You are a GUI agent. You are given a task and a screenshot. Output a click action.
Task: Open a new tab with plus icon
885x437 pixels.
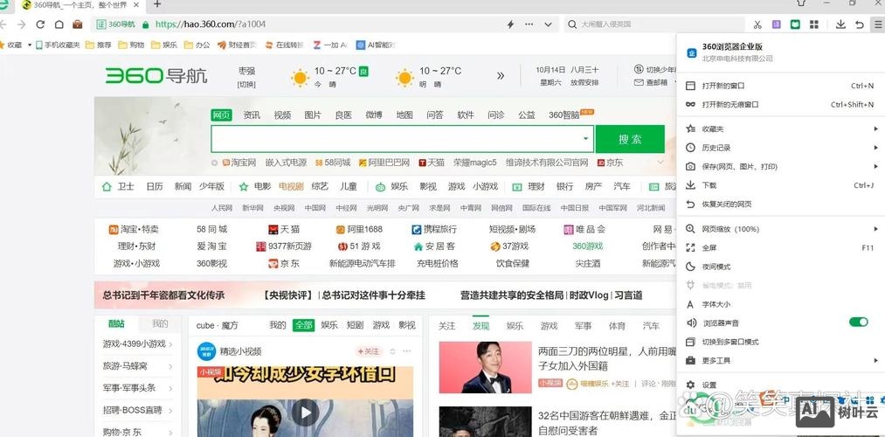[157, 4]
